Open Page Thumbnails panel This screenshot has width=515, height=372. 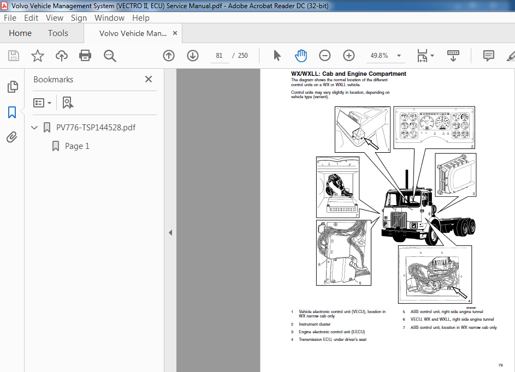tap(13, 87)
